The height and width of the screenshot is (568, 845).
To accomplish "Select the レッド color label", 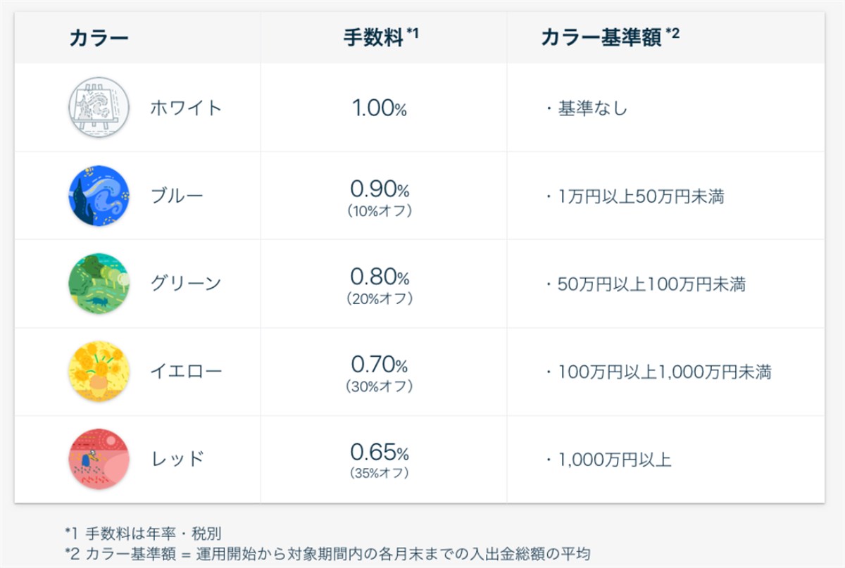I will pyautogui.click(x=177, y=460).
